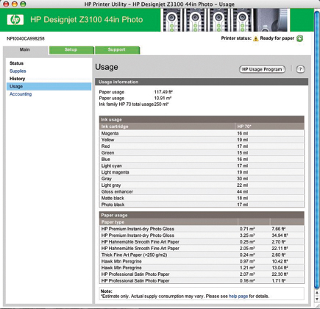320x309 pixels.
Task: Click the Red ink row
Action: click(x=202, y=146)
